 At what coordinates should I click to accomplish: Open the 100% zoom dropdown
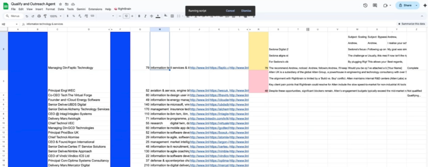point(55,16)
